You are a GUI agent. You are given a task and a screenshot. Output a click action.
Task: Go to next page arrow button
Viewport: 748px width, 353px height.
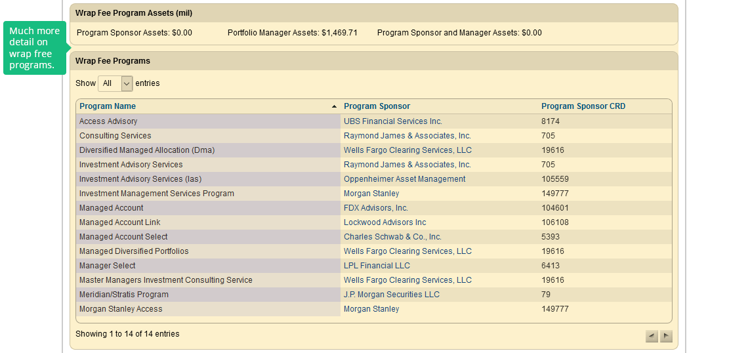(666, 337)
